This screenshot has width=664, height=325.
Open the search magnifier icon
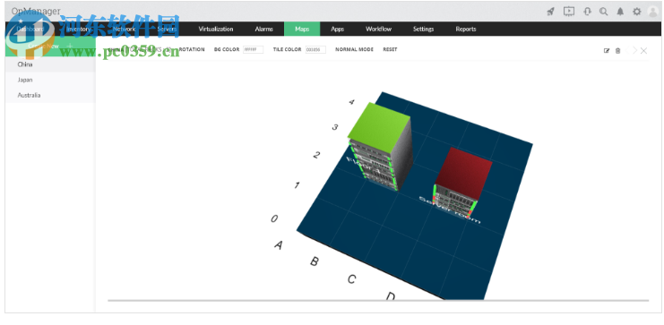[603, 12]
